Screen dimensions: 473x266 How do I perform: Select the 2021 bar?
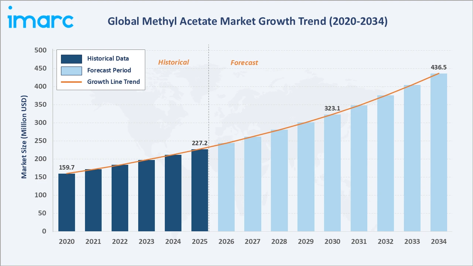coord(93,200)
